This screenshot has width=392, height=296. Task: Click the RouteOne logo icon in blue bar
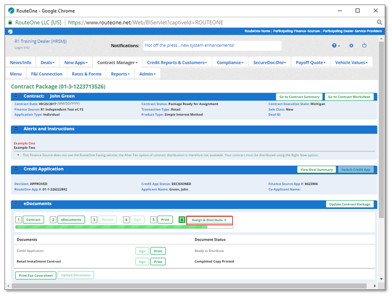point(10,31)
